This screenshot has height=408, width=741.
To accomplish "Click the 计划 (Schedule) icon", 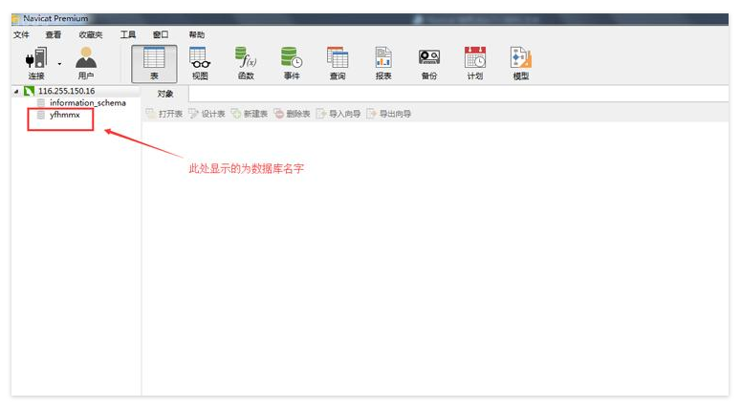I will click(x=475, y=62).
